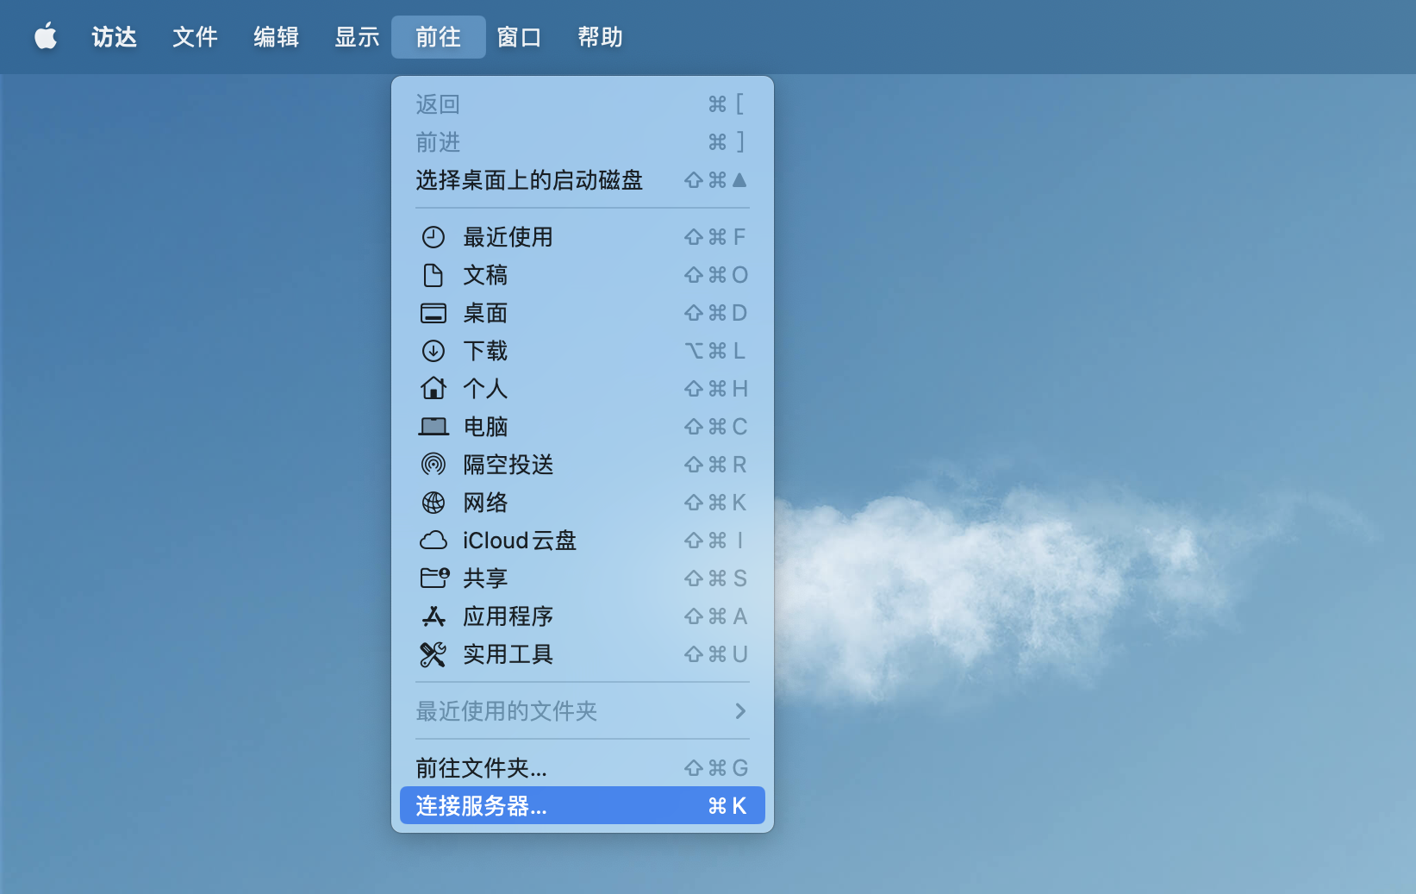Open 个人 via its home icon
This screenshot has width=1416, height=894.
(434, 389)
